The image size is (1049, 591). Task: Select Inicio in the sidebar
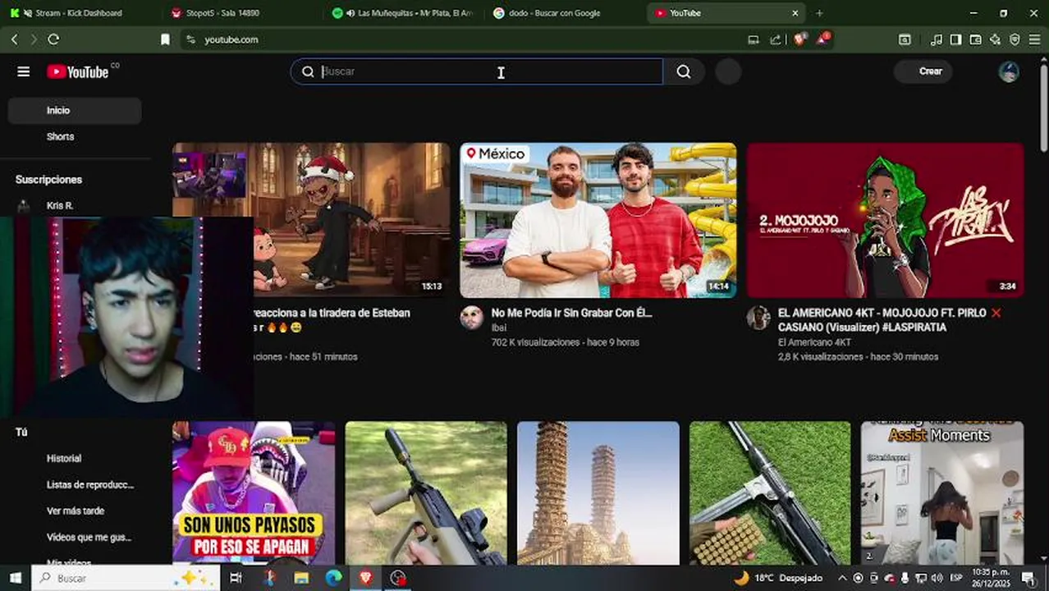(x=75, y=111)
